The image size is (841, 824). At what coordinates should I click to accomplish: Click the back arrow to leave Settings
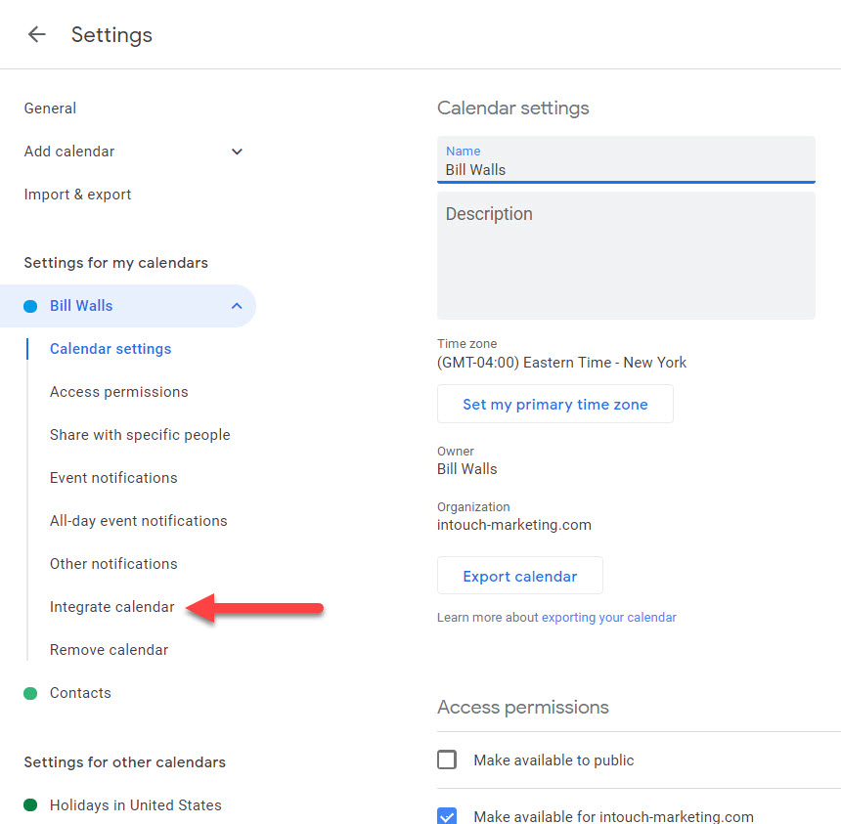tap(36, 34)
